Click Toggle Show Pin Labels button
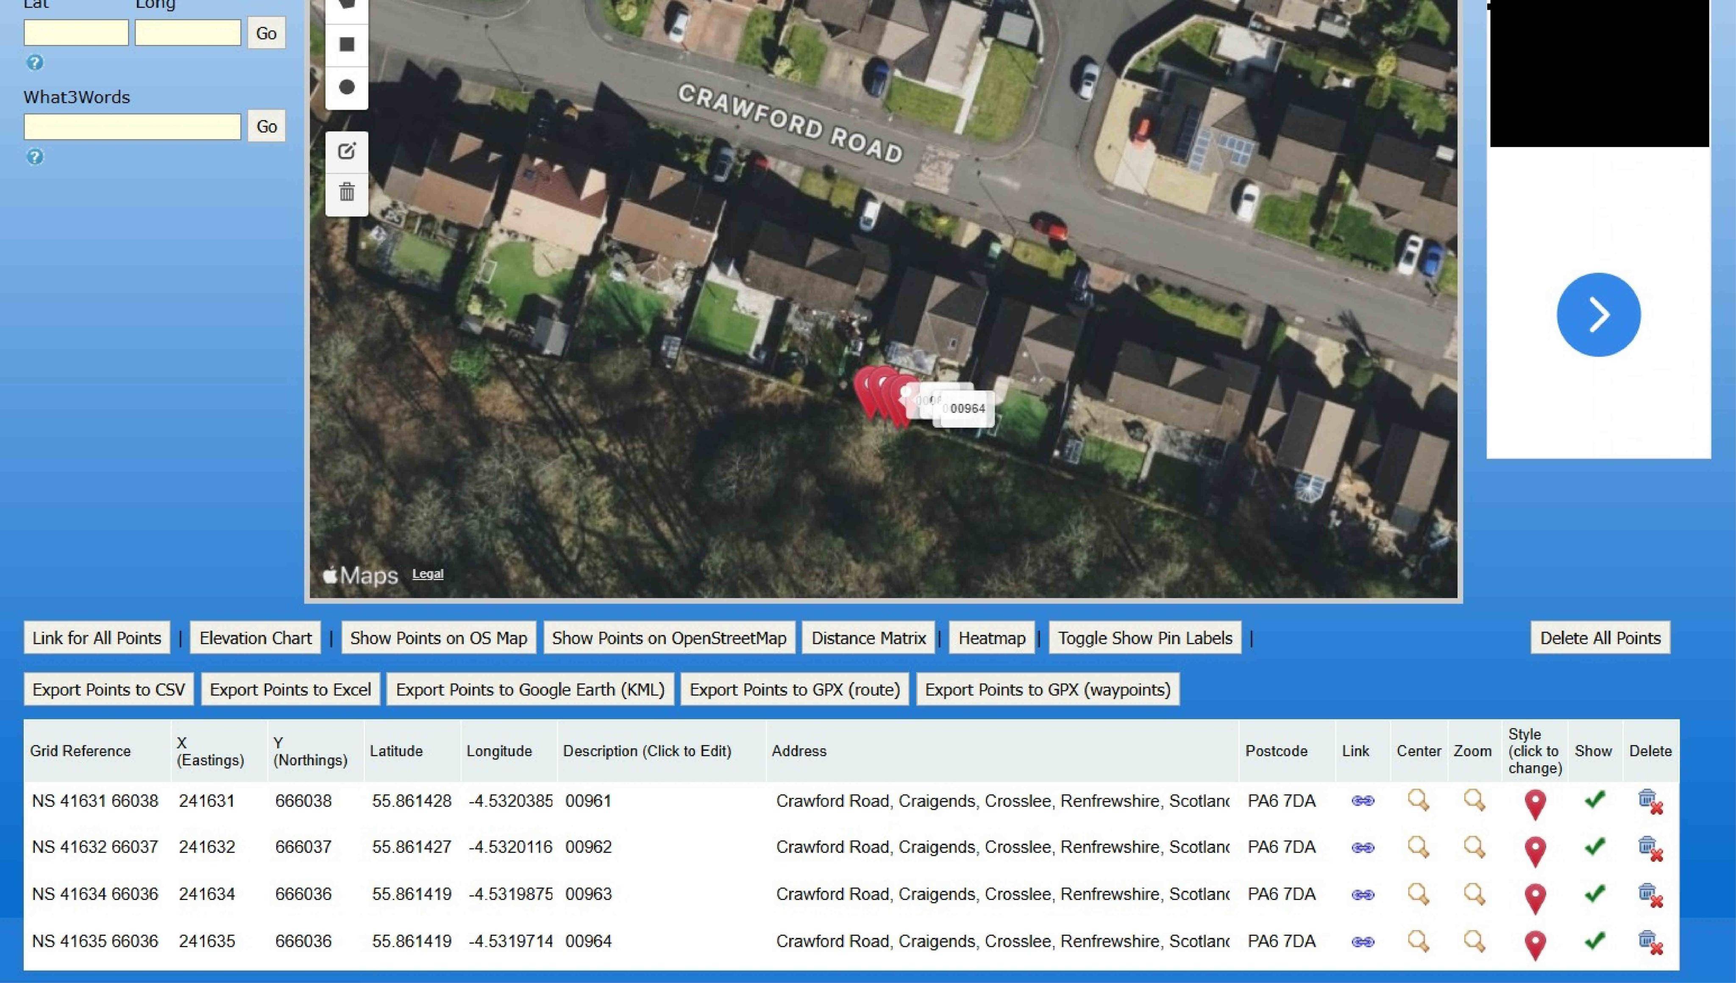Image resolution: width=1736 pixels, height=983 pixels. click(x=1145, y=638)
